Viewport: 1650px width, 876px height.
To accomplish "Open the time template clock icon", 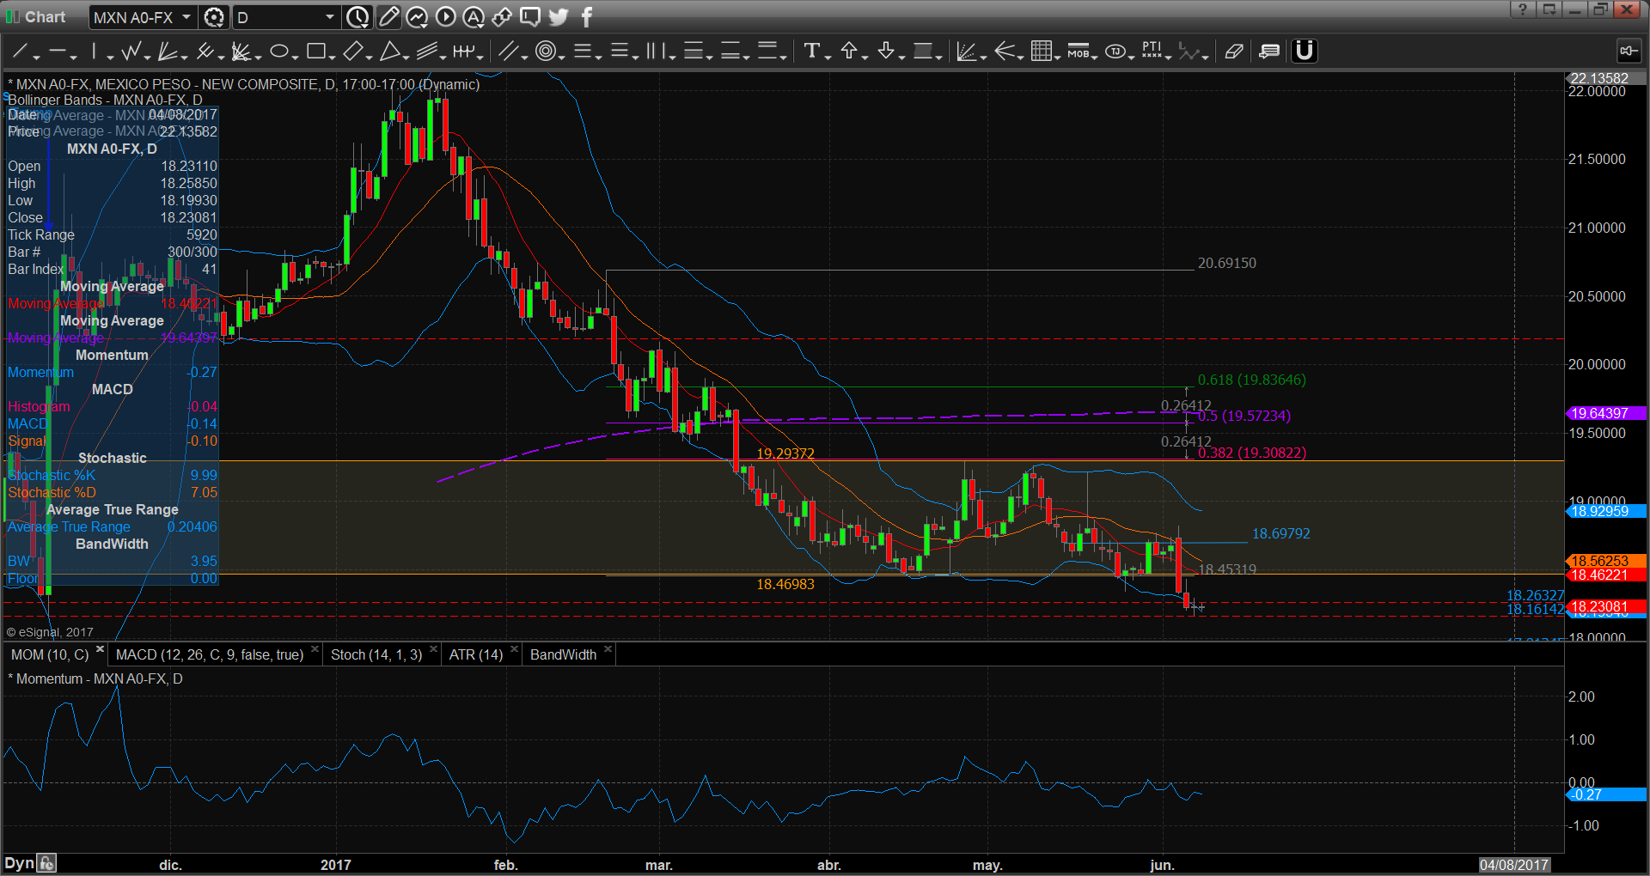I will (x=357, y=17).
